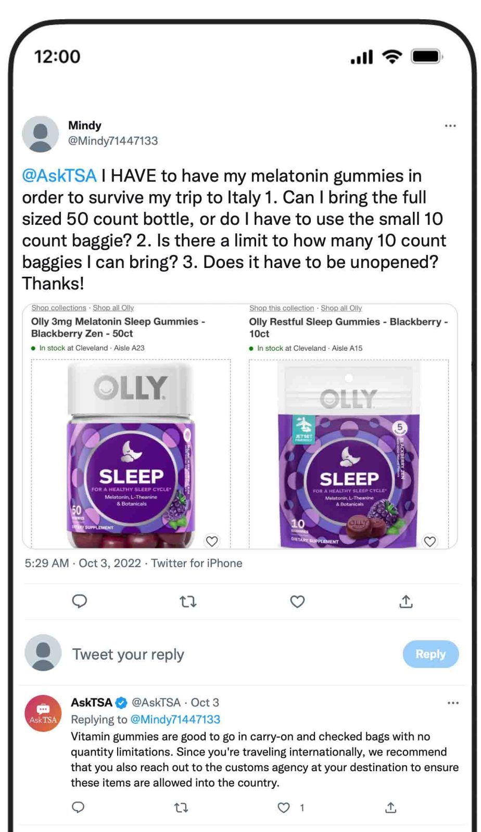Favorite the Olly 50ct gummies product

(212, 541)
